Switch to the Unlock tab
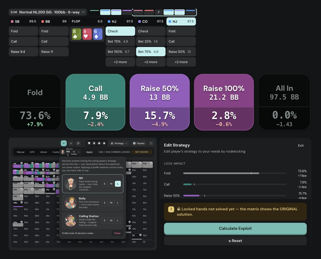 tap(44, 152)
